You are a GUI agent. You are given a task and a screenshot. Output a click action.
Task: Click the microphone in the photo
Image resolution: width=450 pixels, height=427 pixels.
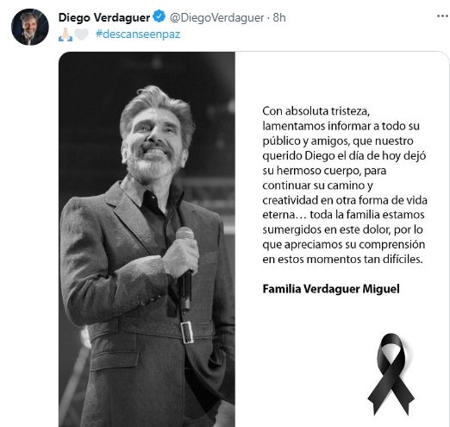click(x=185, y=267)
